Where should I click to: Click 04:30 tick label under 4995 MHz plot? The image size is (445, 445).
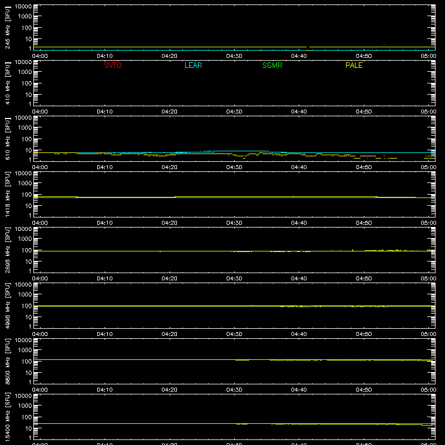234,334
